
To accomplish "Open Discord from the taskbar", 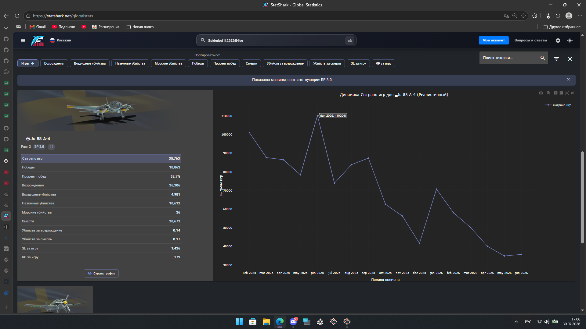I will [293, 322].
